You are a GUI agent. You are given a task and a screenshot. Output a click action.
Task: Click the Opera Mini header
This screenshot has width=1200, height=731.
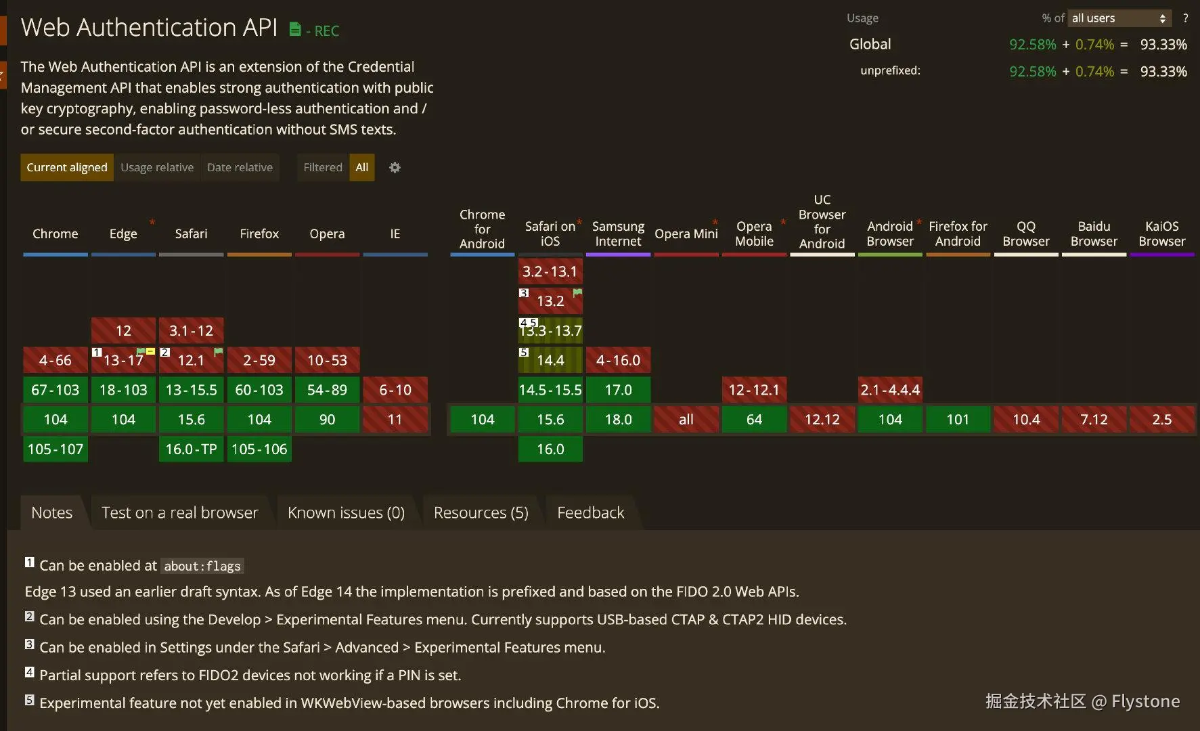686,234
